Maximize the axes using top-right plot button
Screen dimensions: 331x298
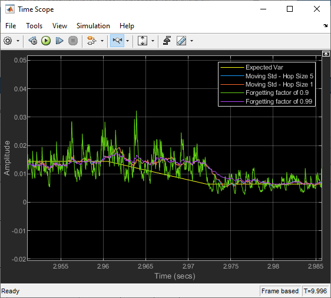point(326,54)
